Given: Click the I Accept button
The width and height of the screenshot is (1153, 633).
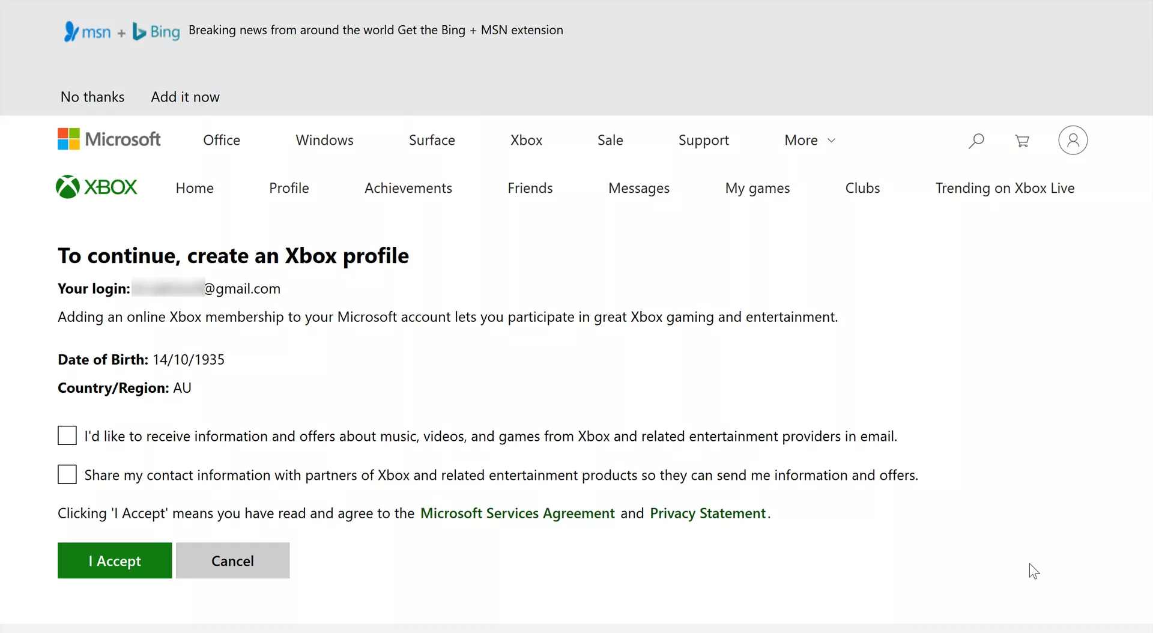Looking at the screenshot, I should [x=115, y=560].
